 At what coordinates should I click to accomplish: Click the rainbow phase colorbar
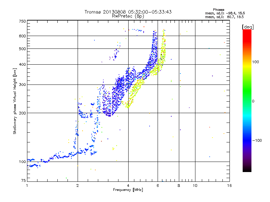[x=247, y=100]
